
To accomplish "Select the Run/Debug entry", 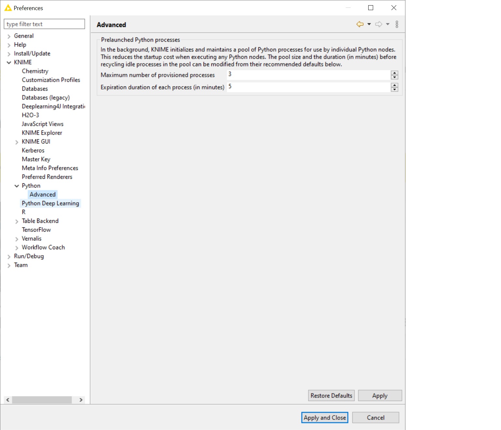I will [29, 256].
